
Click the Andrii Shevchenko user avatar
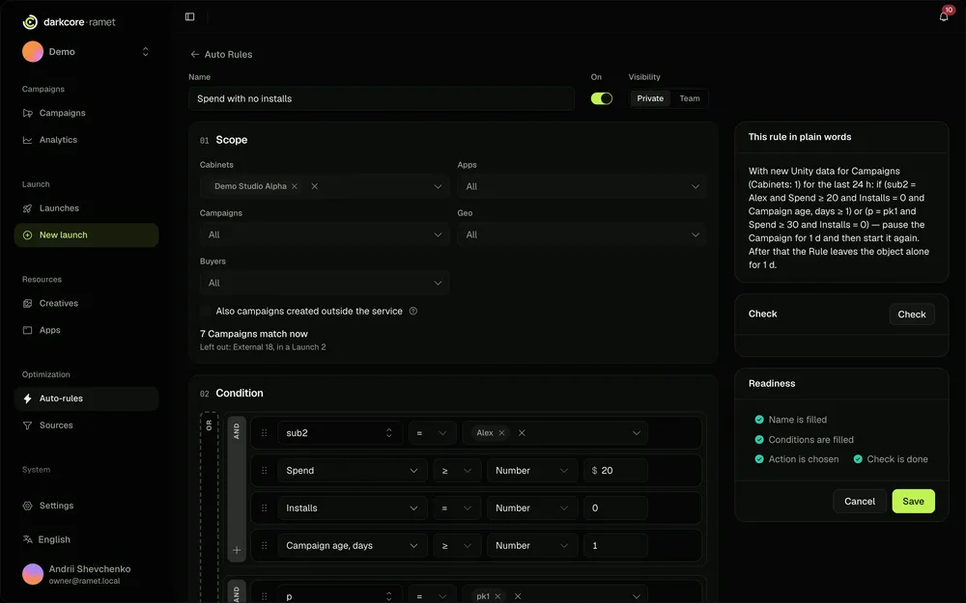pos(33,574)
